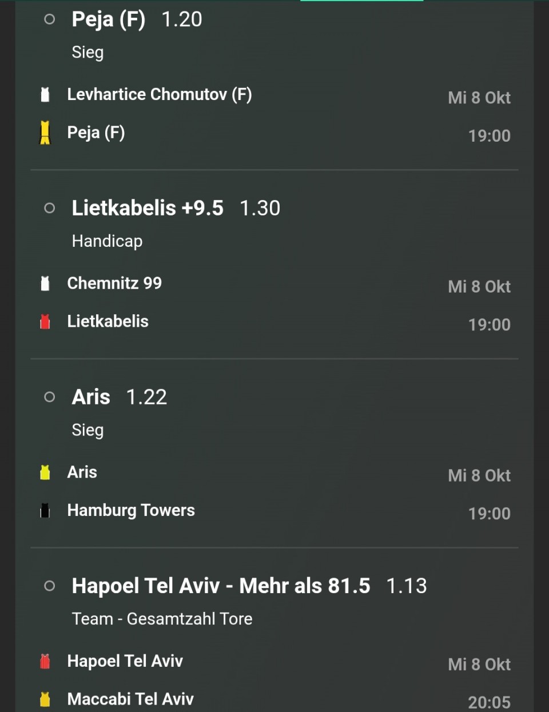
Task: Click the red jersey icon beside Hapoel Tel Aviv
Action: tap(45, 661)
